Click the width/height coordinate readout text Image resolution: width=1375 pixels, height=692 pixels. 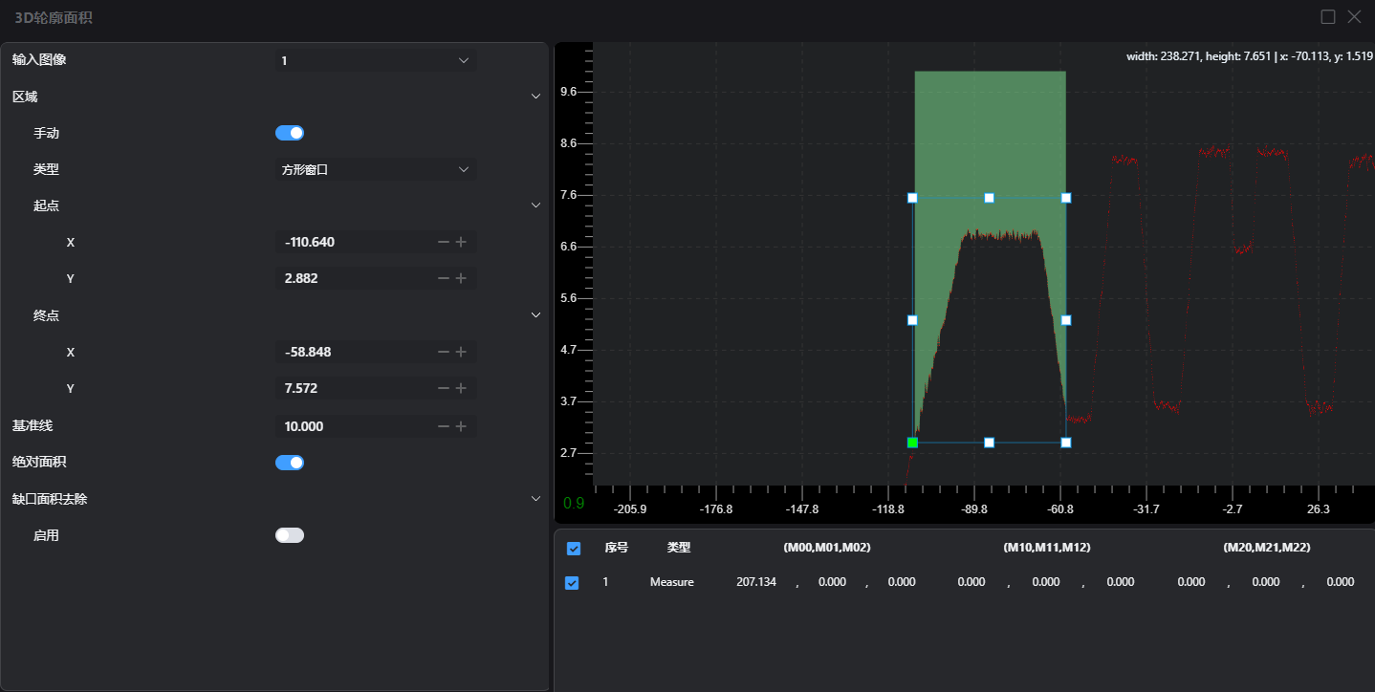point(1250,56)
